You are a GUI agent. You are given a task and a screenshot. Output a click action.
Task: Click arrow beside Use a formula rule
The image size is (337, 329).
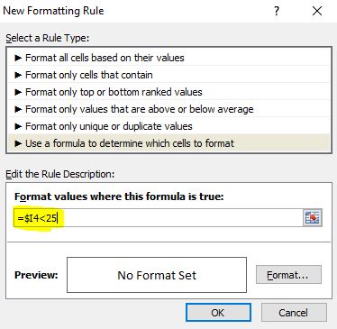[x=18, y=143]
